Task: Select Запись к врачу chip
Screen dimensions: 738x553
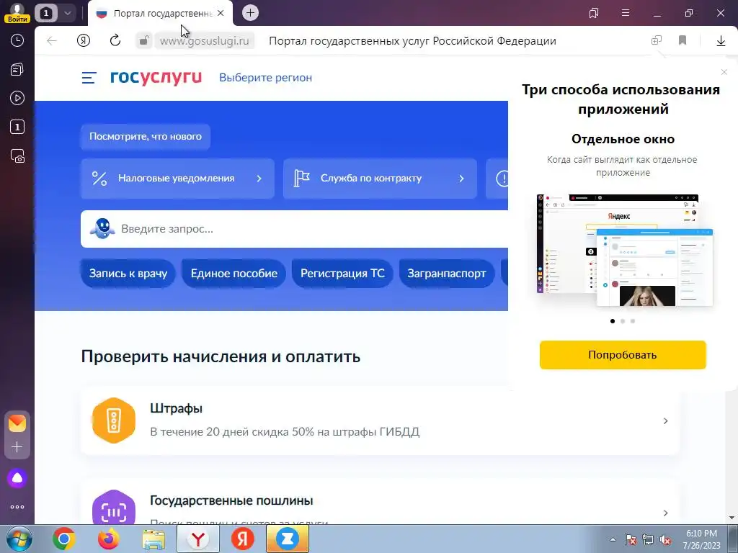Action: (128, 274)
